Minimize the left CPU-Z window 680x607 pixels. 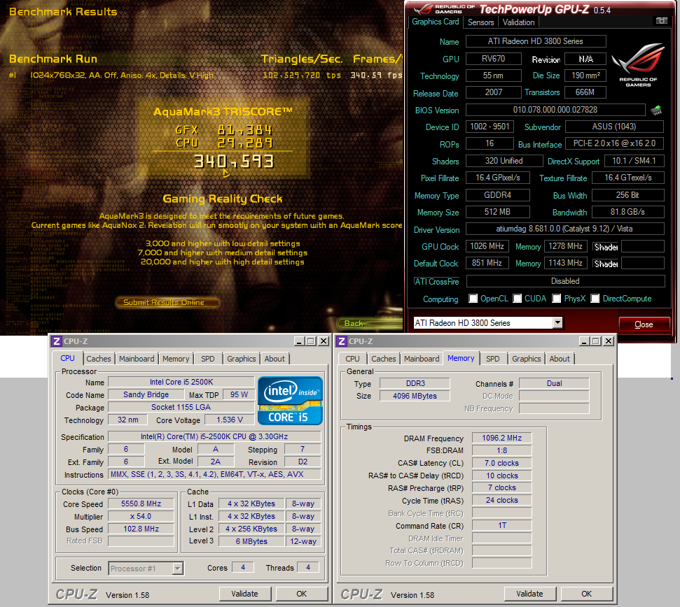[x=299, y=341]
